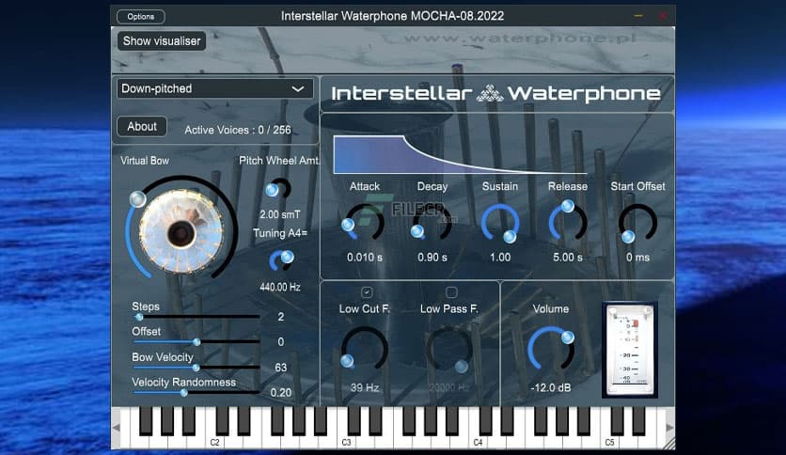786x455 pixels.
Task: Click the Sustain knob
Action: click(x=500, y=223)
